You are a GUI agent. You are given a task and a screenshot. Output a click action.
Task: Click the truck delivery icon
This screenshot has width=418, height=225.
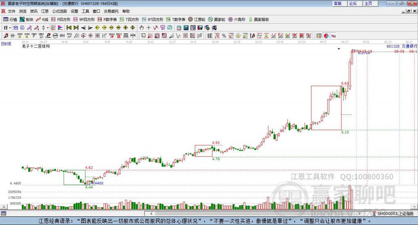(214, 28)
